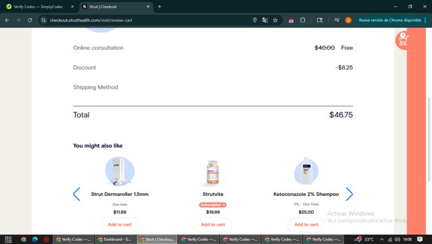The width and height of the screenshot is (432, 244).
Task: Click the $46.75 total amount
Action: coord(341,115)
